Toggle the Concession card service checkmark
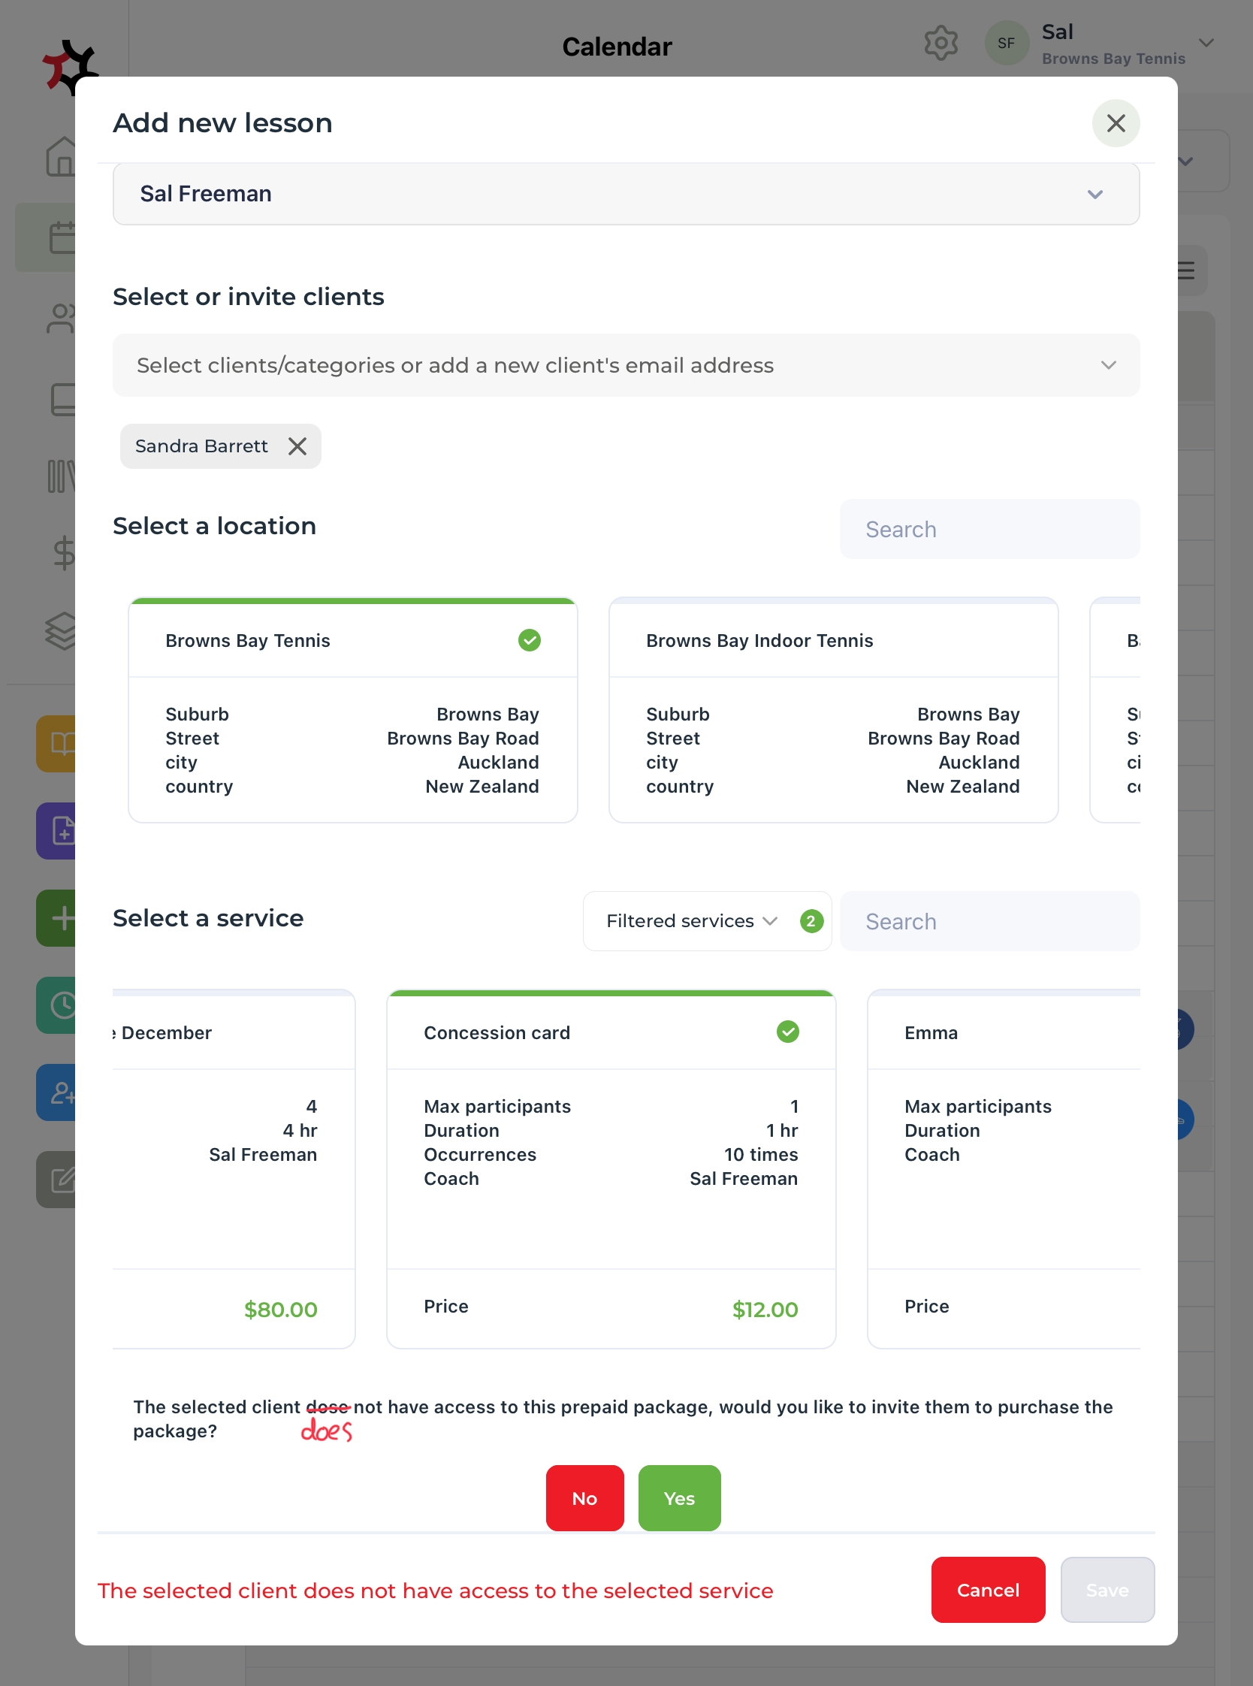1253x1686 pixels. pyautogui.click(x=787, y=1032)
